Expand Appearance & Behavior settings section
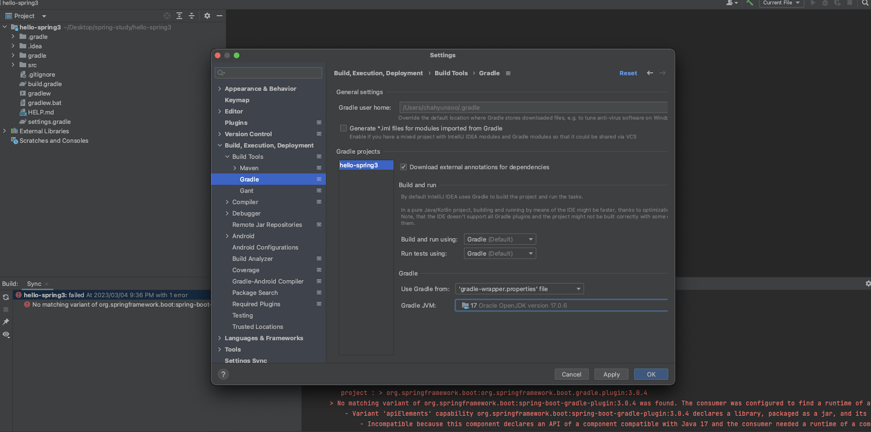 219,88
